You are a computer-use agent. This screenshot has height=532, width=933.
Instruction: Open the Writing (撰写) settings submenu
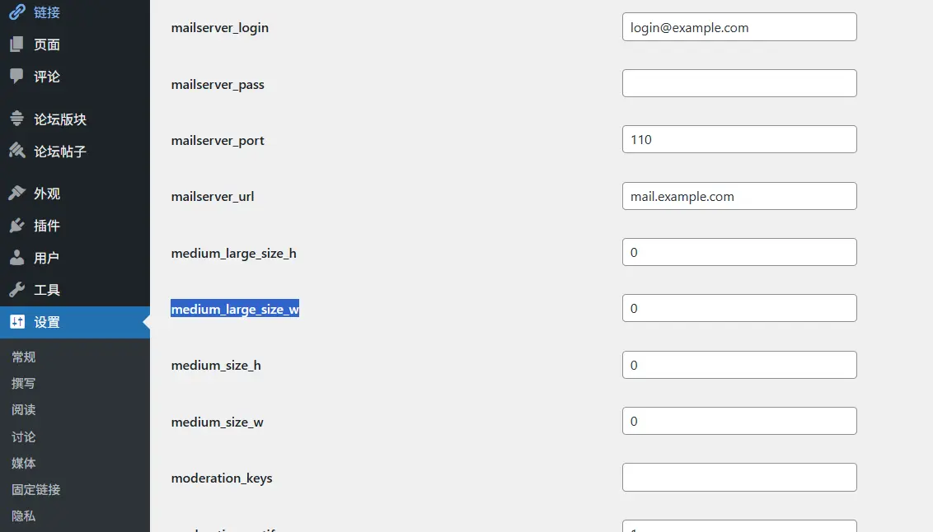pos(24,384)
